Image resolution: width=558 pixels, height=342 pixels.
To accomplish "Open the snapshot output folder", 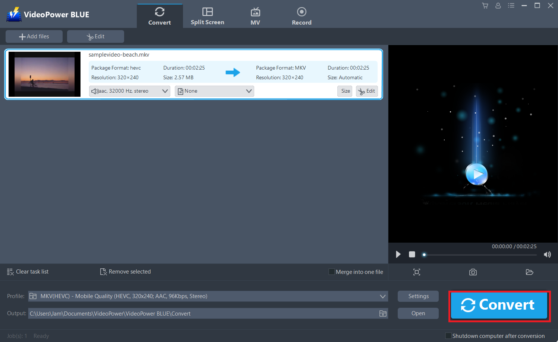I will pyautogui.click(x=530, y=272).
